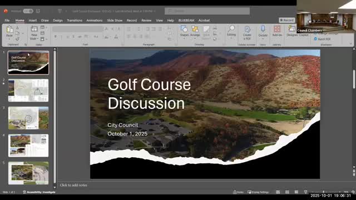Toggle text Shadow (S) formatting

[73, 37]
